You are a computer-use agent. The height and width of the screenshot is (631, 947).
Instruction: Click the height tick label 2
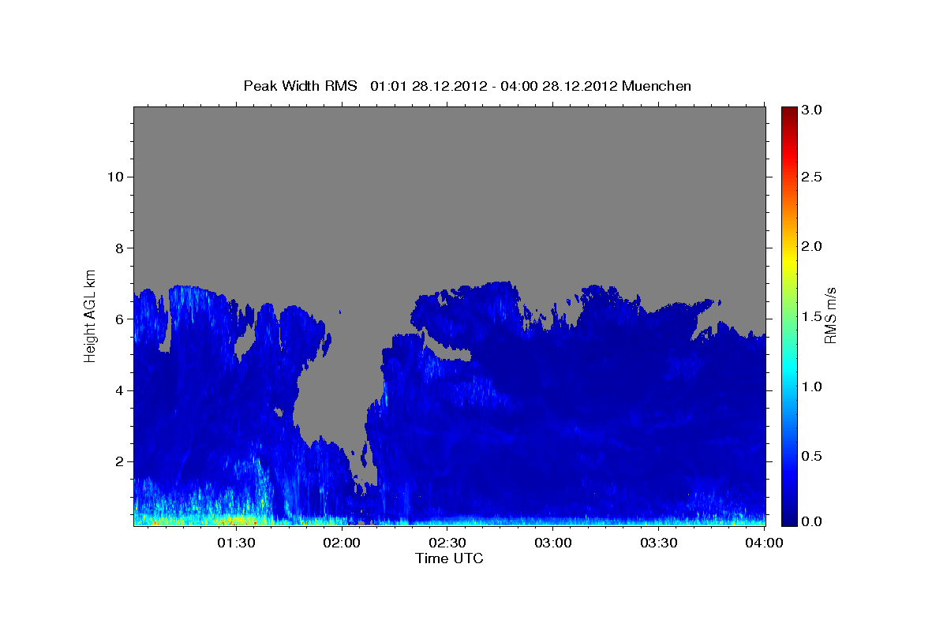pyautogui.click(x=119, y=461)
